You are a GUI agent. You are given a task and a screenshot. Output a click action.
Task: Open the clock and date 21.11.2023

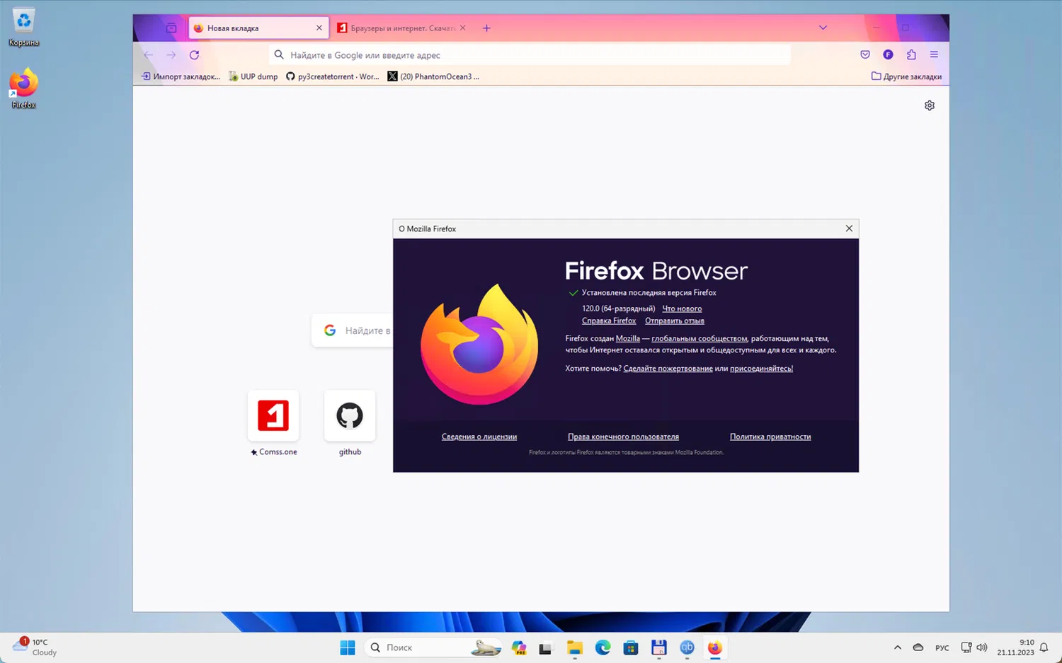[x=1015, y=647]
